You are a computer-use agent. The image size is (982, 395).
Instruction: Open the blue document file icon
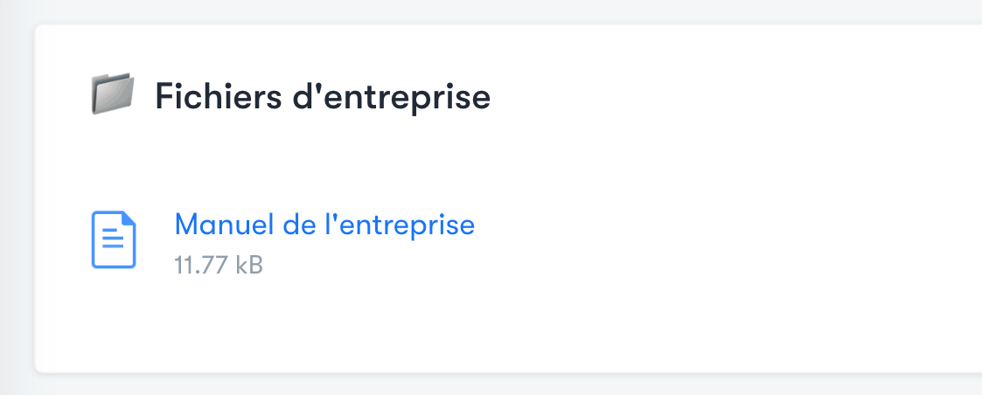tap(114, 239)
